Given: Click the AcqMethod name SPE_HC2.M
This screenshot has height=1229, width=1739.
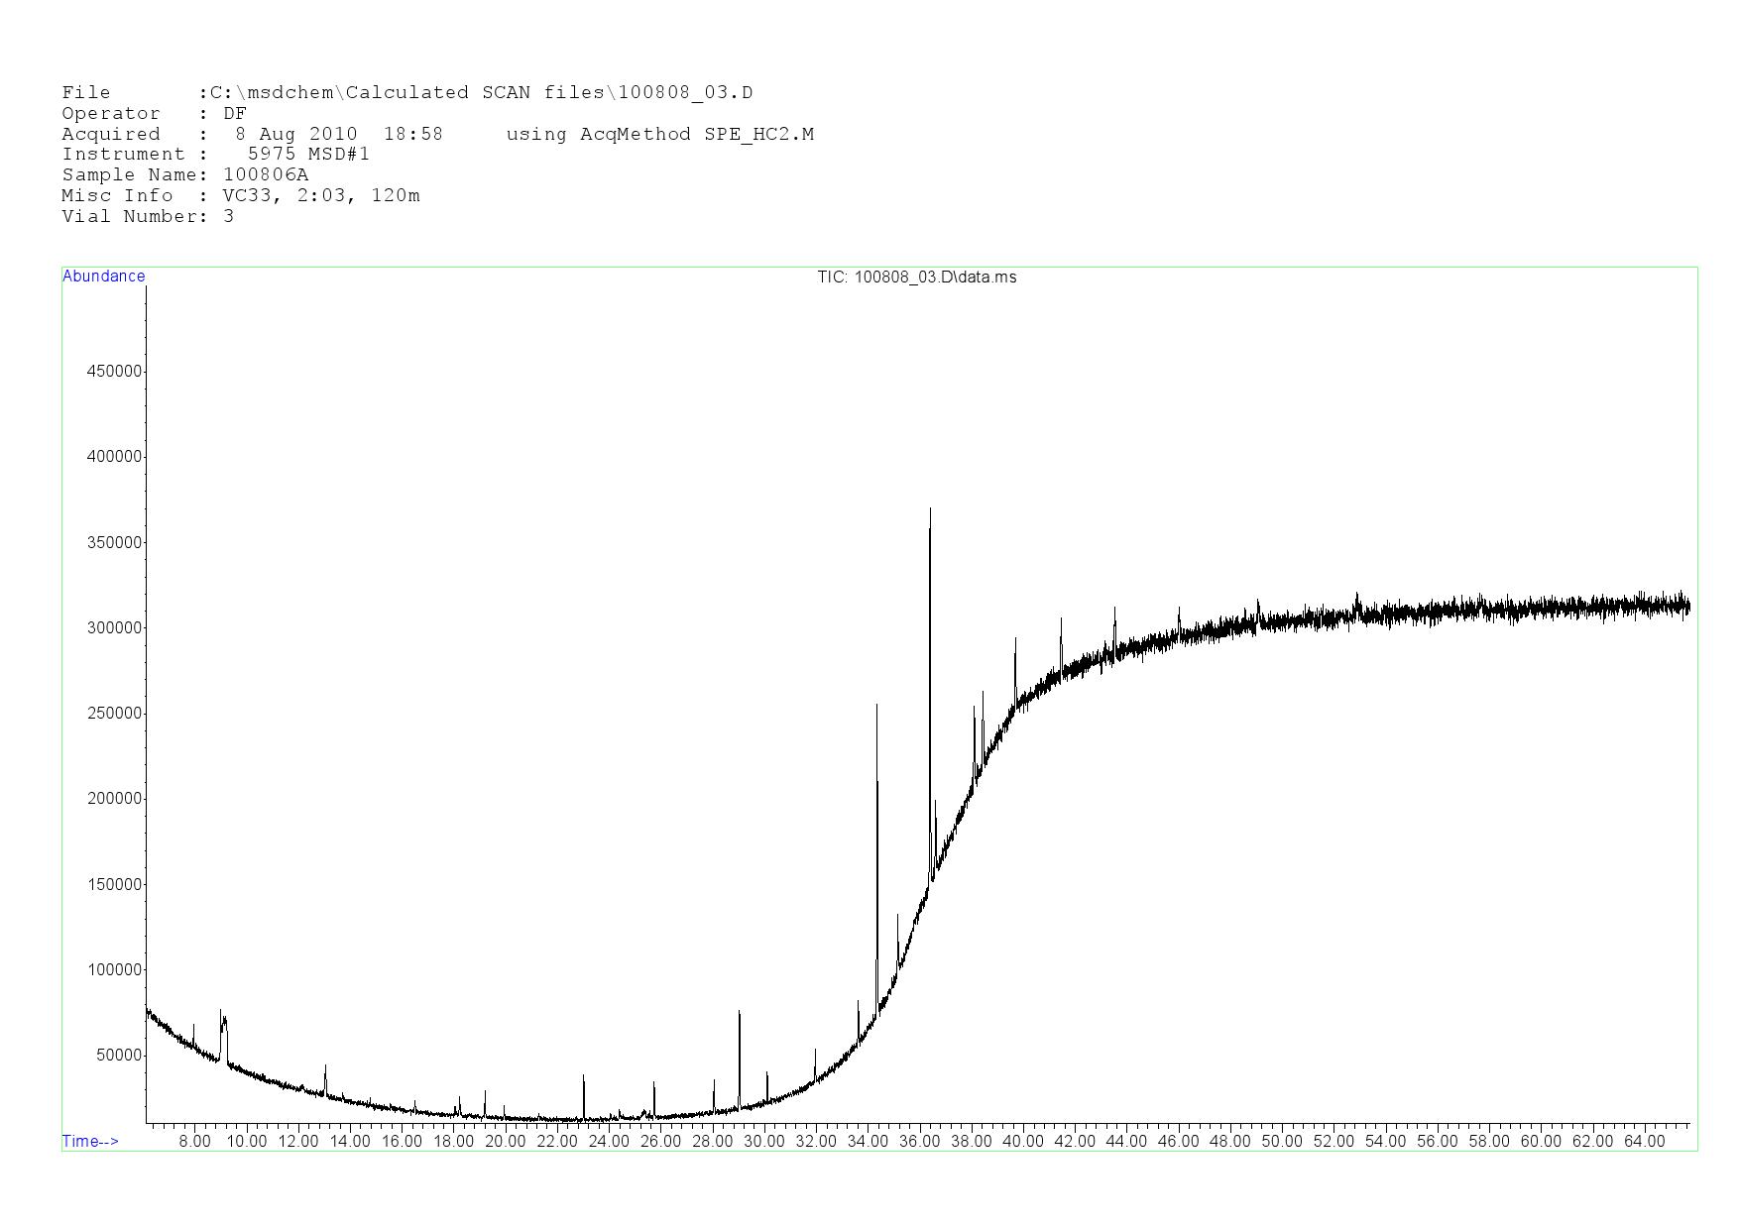Looking at the screenshot, I should pos(758,135).
